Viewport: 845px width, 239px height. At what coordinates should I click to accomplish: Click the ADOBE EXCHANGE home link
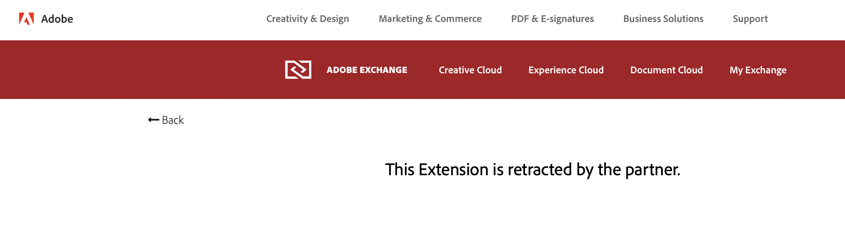point(367,70)
